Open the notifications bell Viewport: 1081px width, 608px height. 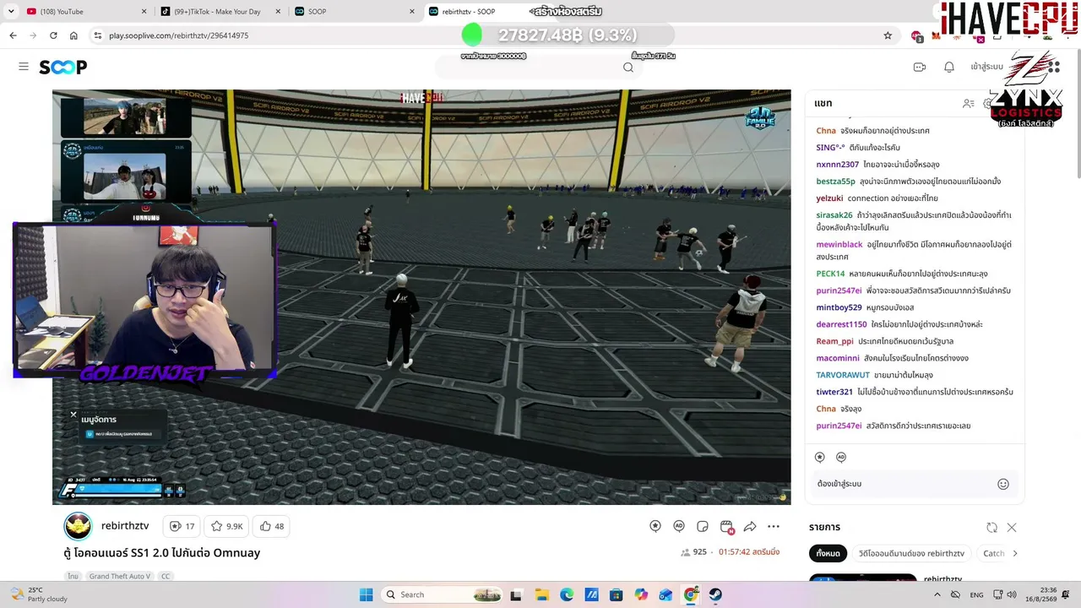949,67
